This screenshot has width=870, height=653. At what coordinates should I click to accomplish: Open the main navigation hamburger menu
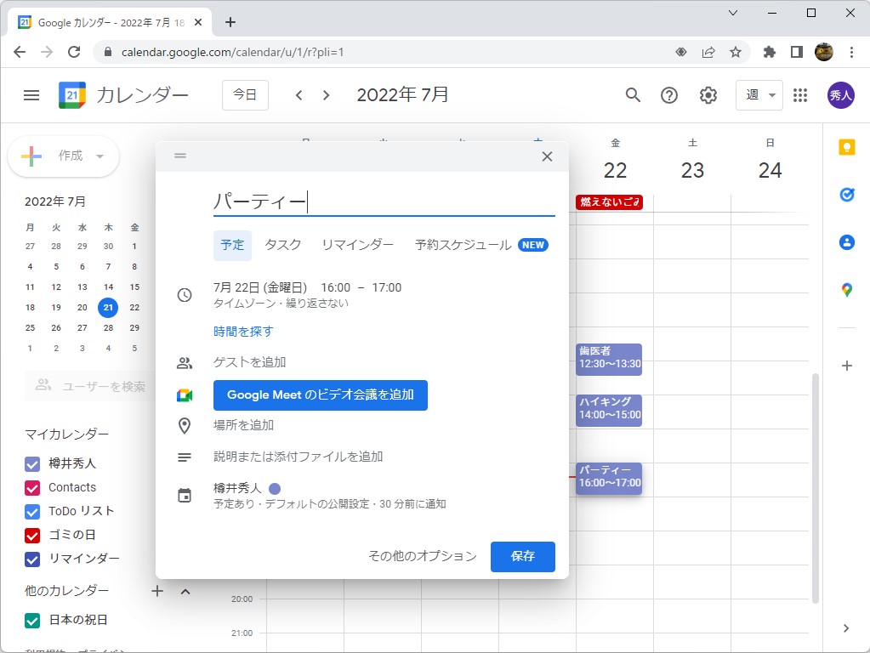pos(31,95)
